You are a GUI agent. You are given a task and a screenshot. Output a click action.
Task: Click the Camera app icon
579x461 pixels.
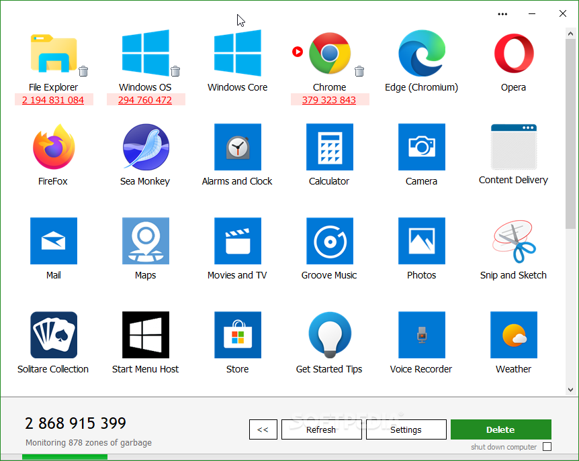(422, 147)
